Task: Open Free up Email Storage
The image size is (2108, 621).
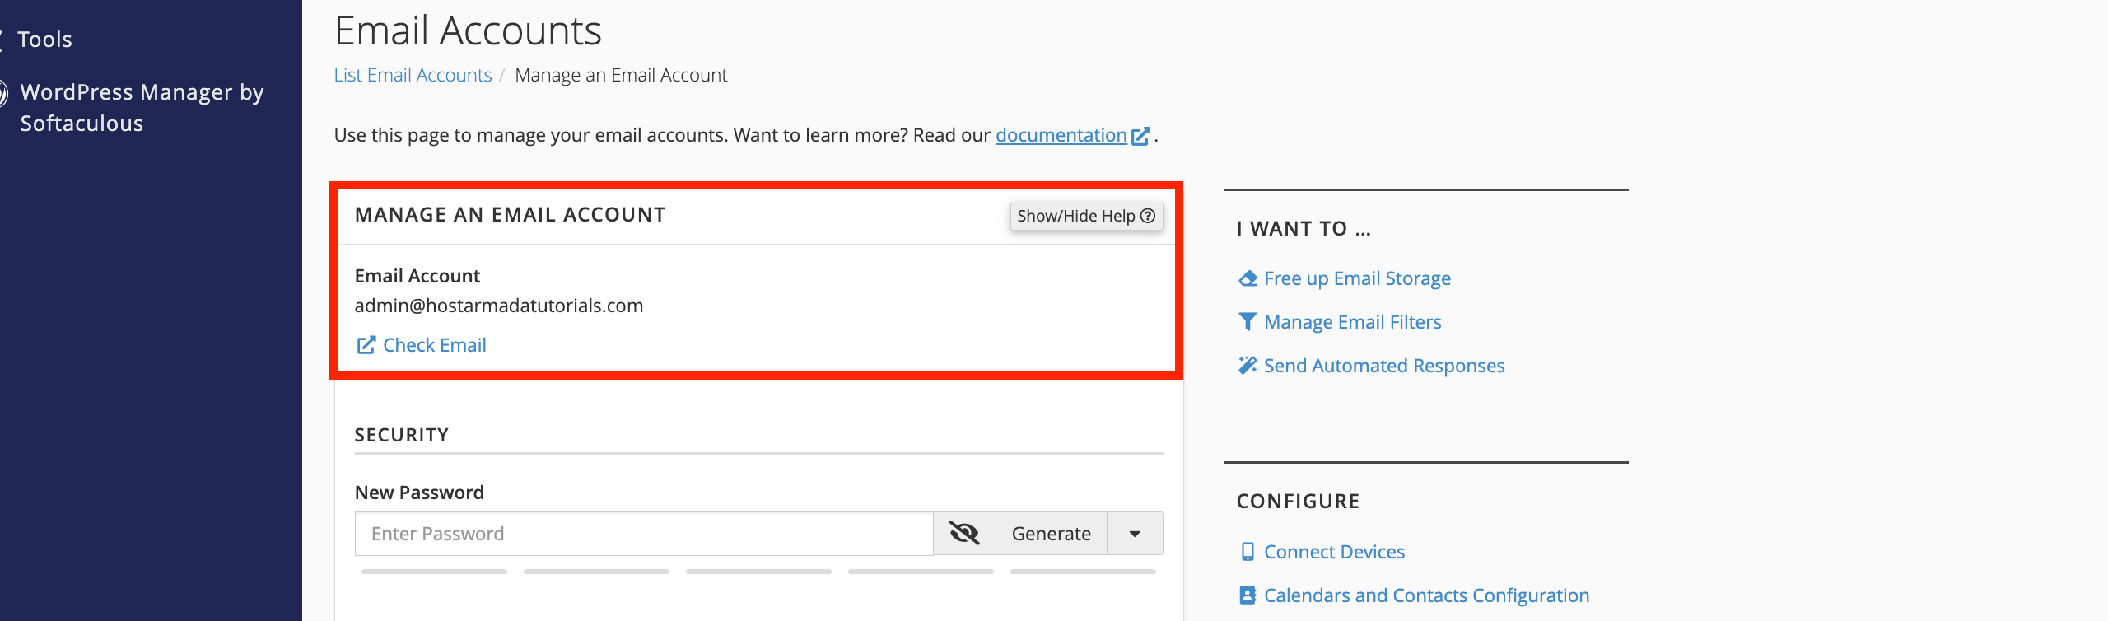Action: [1357, 278]
